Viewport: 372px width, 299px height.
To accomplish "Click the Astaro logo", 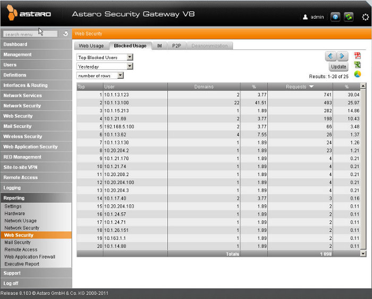I will tap(29, 13).
